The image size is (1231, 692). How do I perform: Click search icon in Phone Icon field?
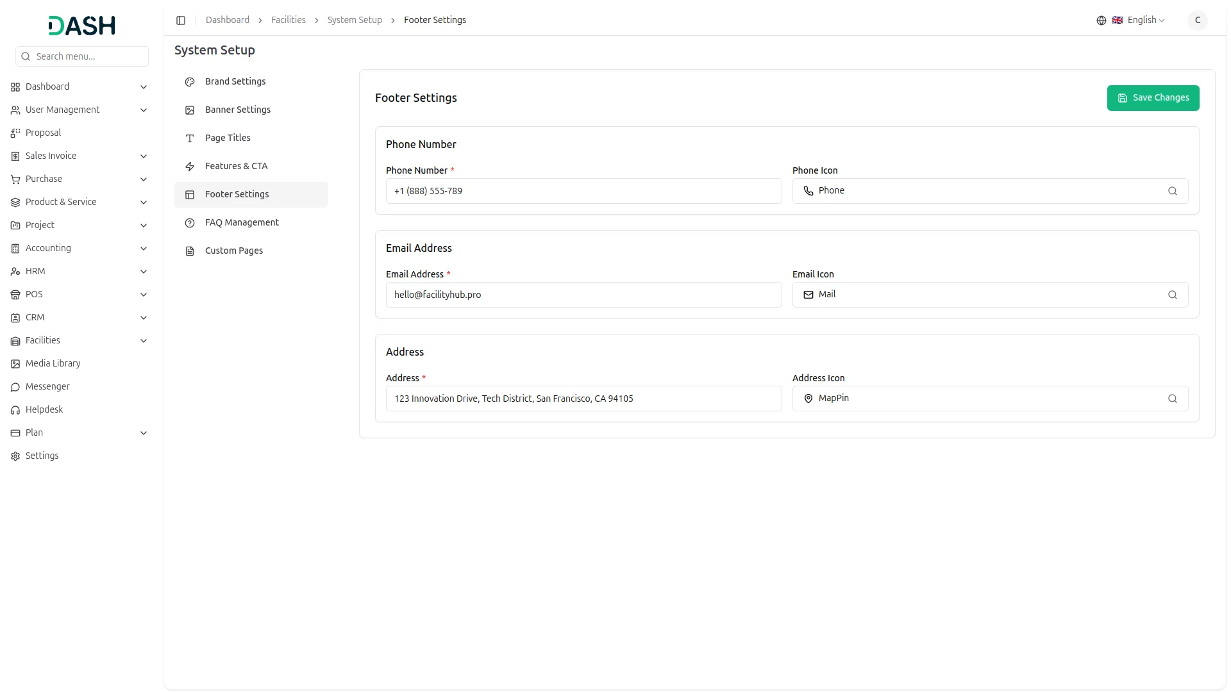point(1172,191)
